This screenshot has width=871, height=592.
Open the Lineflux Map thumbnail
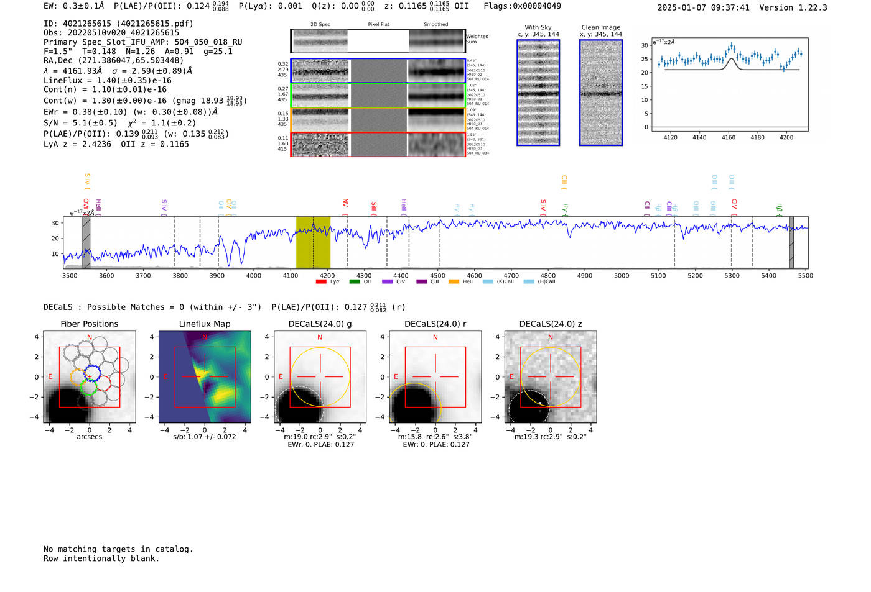tap(205, 377)
